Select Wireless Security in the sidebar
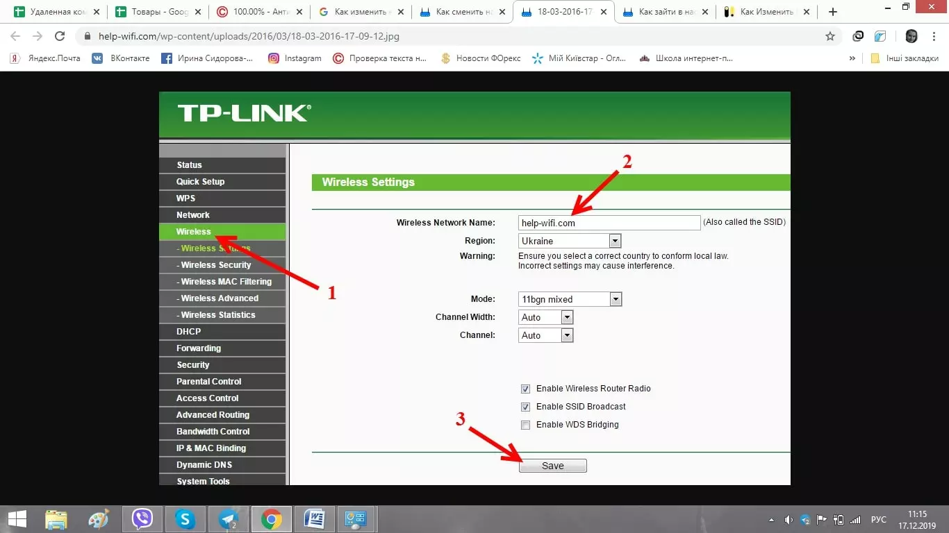This screenshot has height=533, width=949. pos(215,264)
